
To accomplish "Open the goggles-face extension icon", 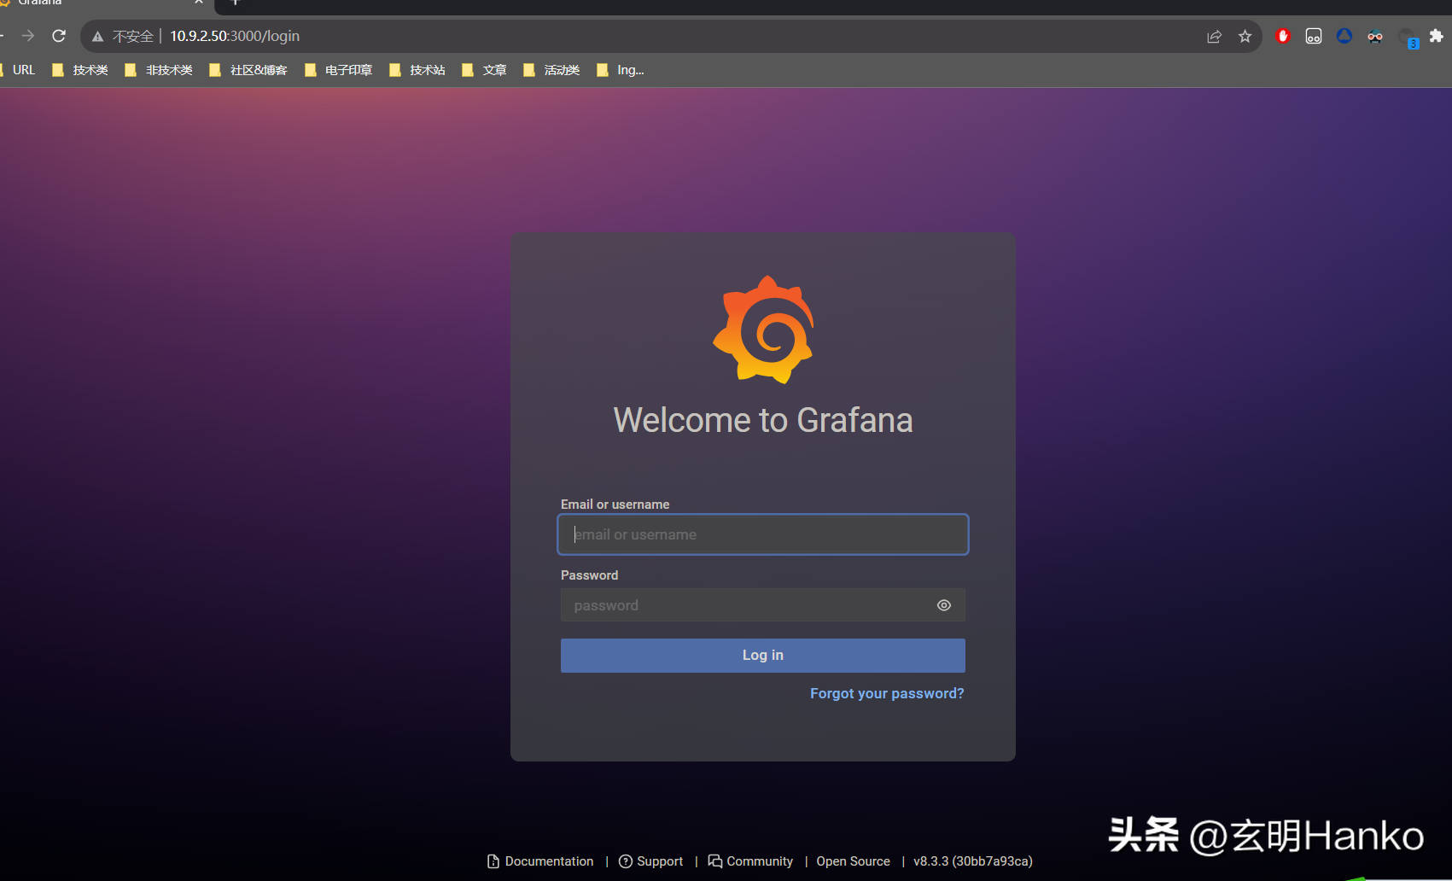I will [x=1375, y=36].
